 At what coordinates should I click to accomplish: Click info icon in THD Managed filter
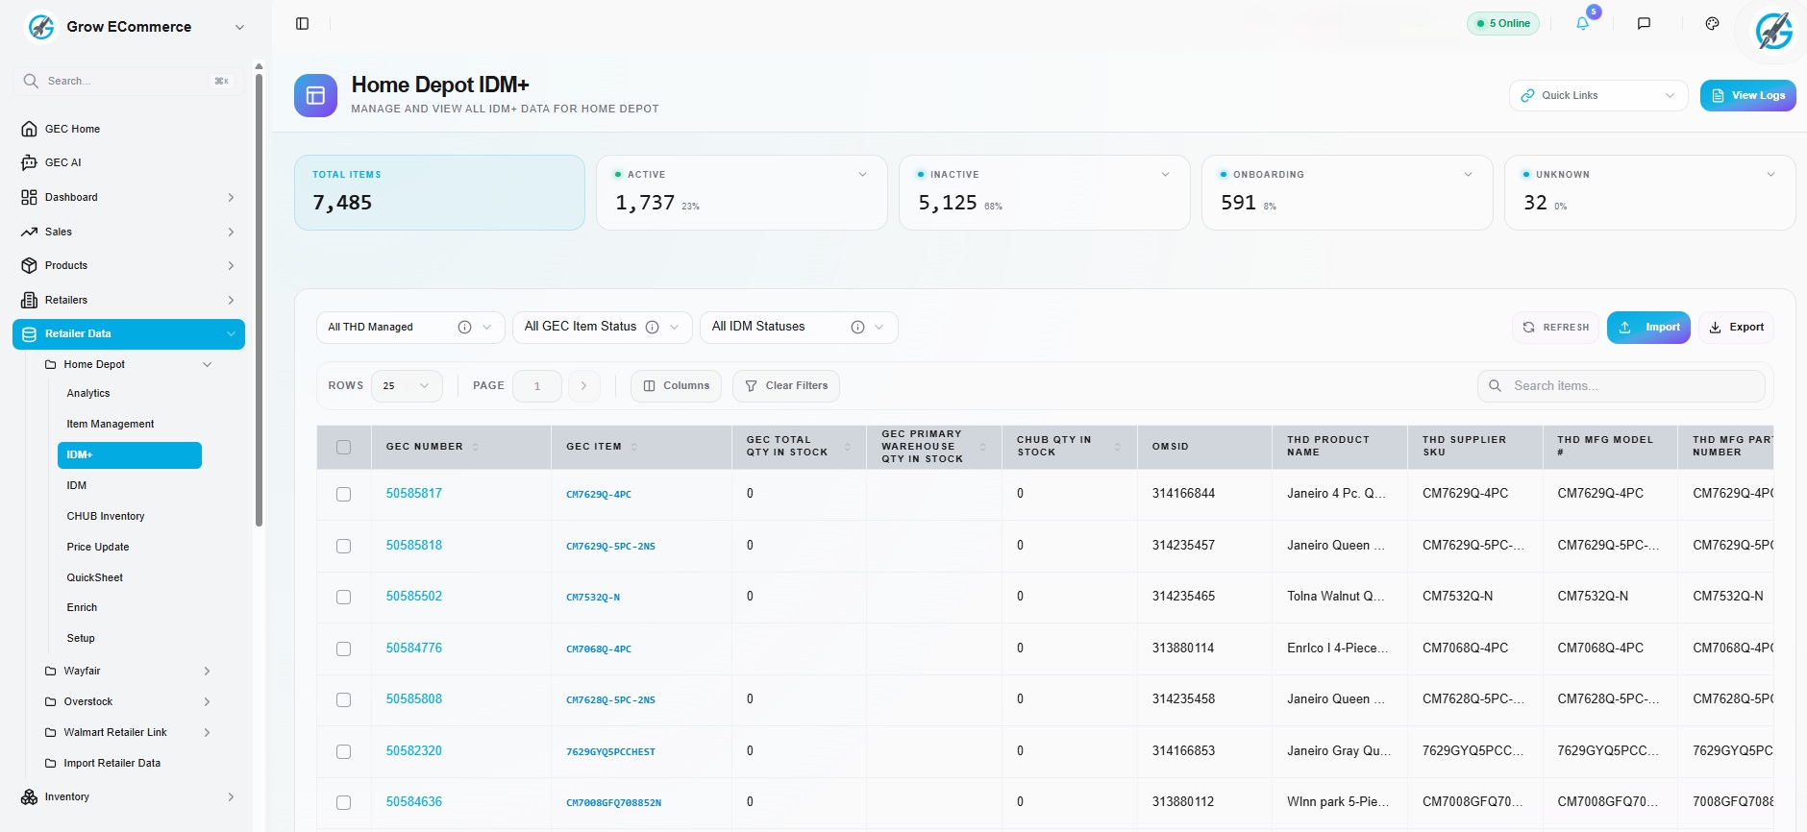tap(464, 327)
